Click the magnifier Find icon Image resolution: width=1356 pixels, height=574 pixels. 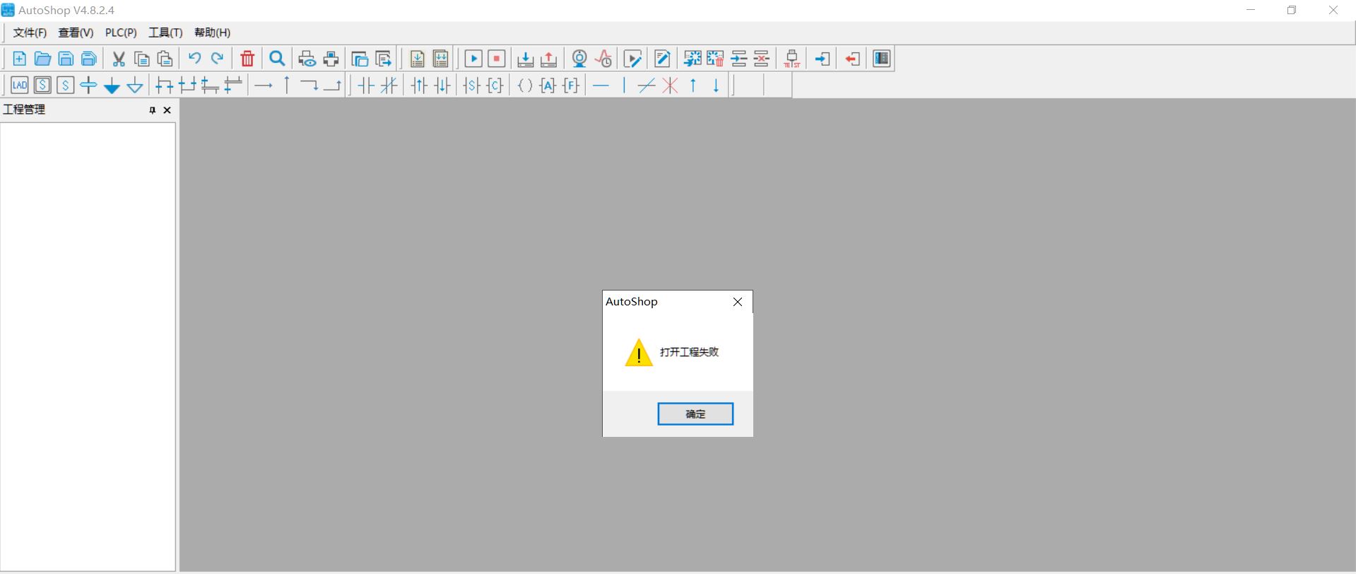click(278, 59)
